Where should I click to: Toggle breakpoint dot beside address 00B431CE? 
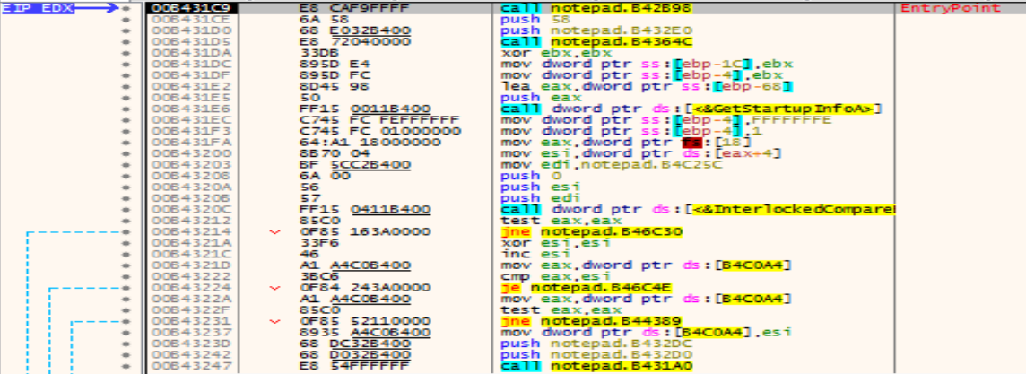126,20
